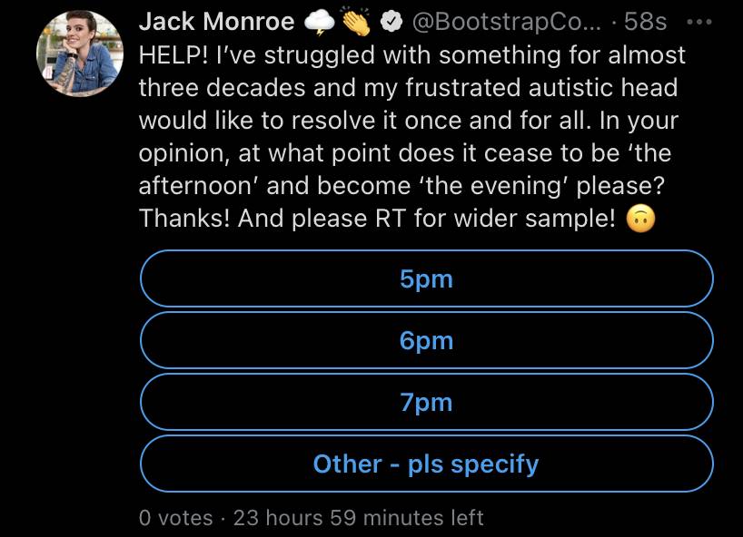The height and width of the screenshot is (537, 743).
Task: Vote for the 7pm poll option
Action: [x=427, y=402]
